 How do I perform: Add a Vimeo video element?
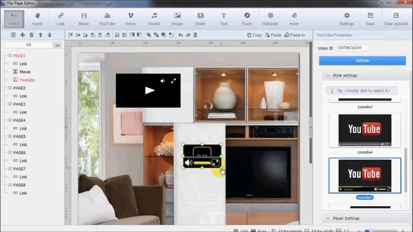point(130,19)
